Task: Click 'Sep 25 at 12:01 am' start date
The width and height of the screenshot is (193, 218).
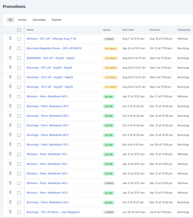Action: [x=134, y=48]
